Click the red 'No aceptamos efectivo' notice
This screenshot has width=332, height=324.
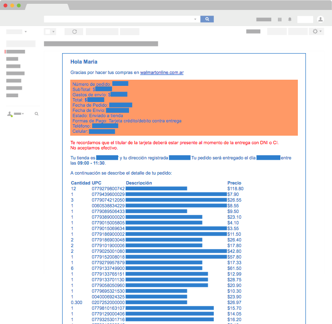point(94,148)
